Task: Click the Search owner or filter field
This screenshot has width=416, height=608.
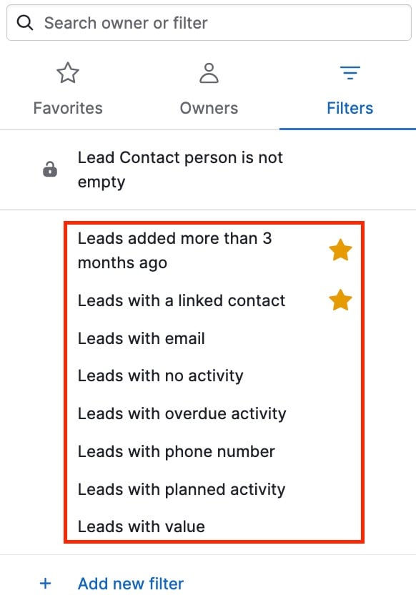Action: (x=207, y=22)
